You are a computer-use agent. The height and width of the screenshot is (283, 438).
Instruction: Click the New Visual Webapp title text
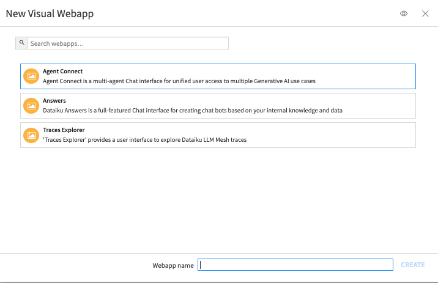[x=50, y=13]
